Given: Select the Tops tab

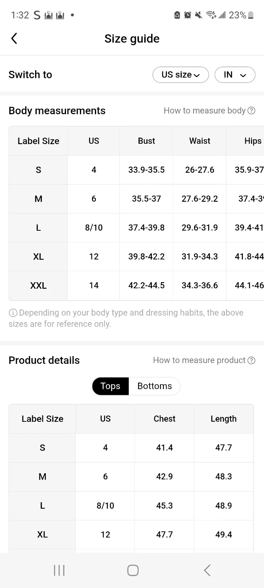Looking at the screenshot, I should pos(110,386).
